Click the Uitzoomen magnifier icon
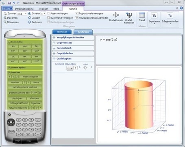Viewport: 185px width, 147px height. [x=5, y=22]
